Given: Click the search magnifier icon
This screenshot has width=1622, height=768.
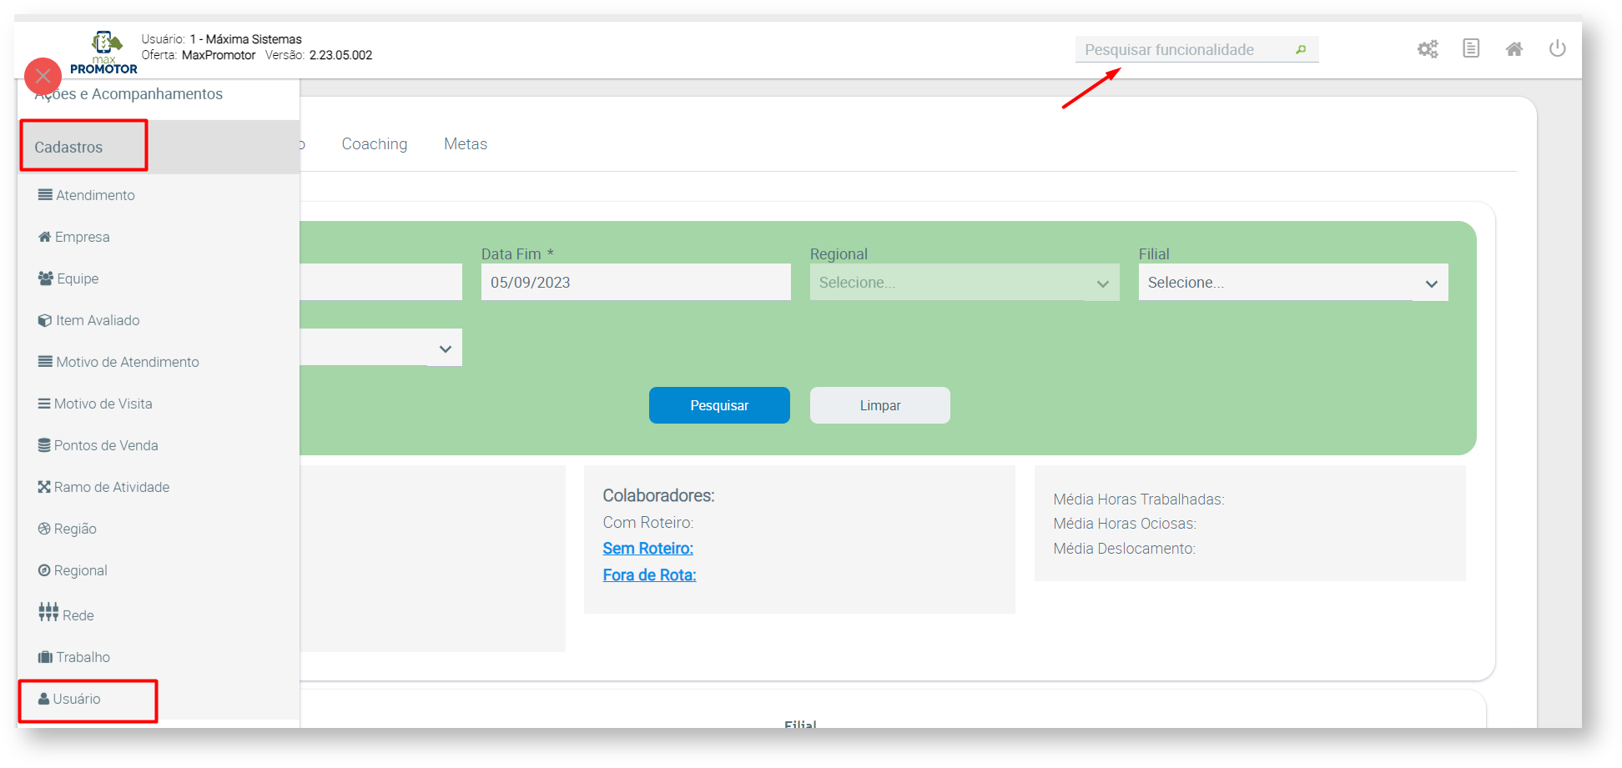Looking at the screenshot, I should click(1301, 50).
